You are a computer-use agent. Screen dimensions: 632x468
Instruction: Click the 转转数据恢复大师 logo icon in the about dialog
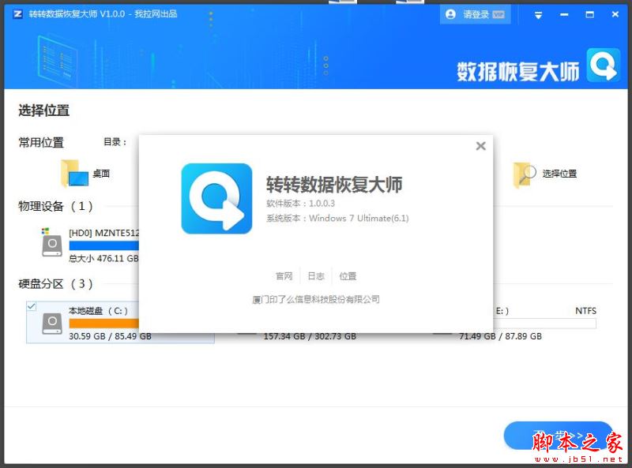tap(216, 197)
